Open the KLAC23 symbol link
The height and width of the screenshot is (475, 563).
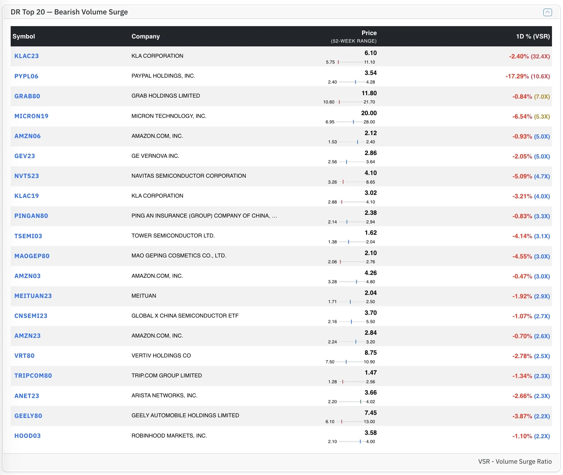click(26, 56)
